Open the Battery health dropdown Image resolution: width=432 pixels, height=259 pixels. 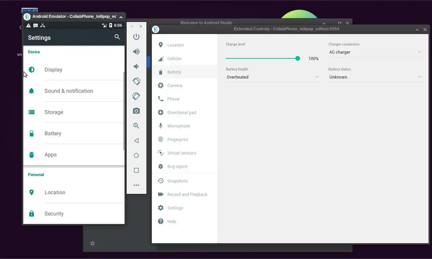pyautogui.click(x=273, y=77)
